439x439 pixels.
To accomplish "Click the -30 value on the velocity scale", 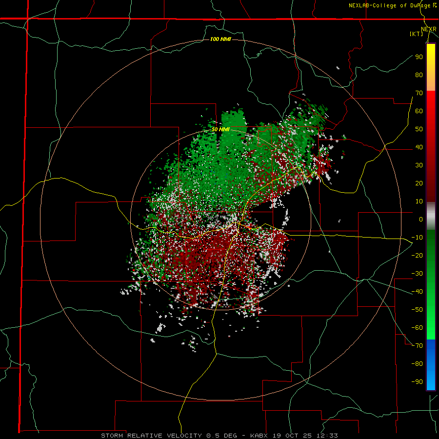I will pos(417,274).
